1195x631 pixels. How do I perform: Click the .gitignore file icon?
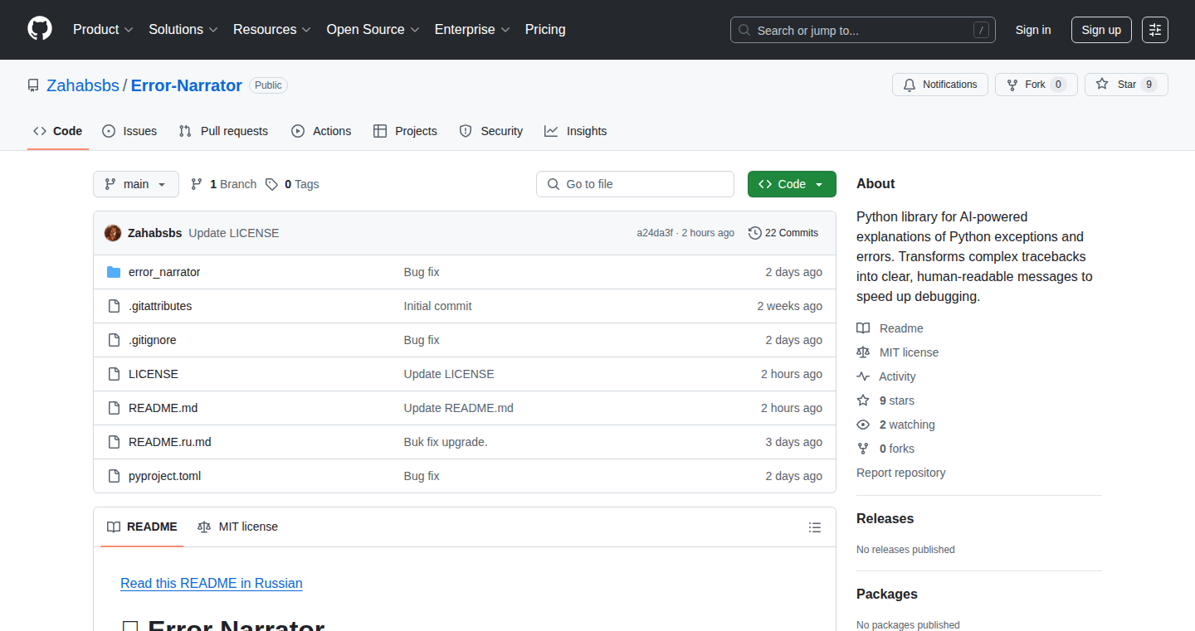[114, 340]
